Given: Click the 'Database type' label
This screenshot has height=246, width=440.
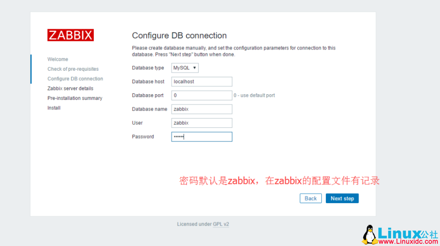Looking at the screenshot, I should tap(148, 68).
